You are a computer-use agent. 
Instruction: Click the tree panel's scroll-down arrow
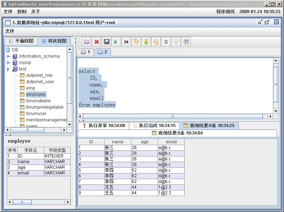point(70,125)
